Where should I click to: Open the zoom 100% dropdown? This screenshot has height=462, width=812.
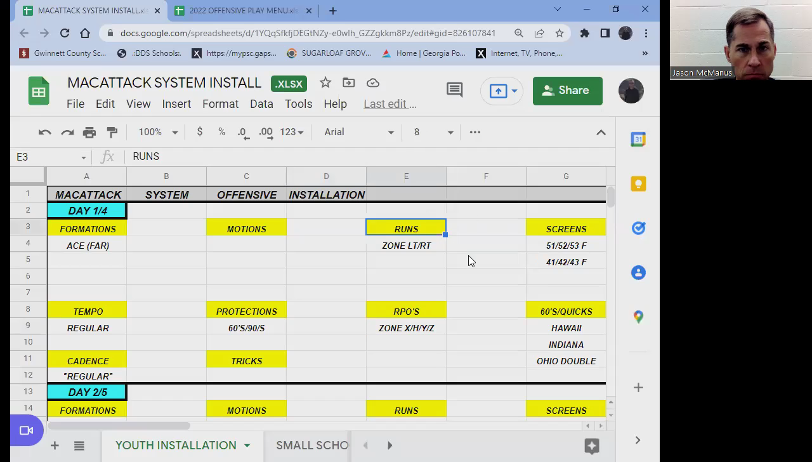pos(157,132)
